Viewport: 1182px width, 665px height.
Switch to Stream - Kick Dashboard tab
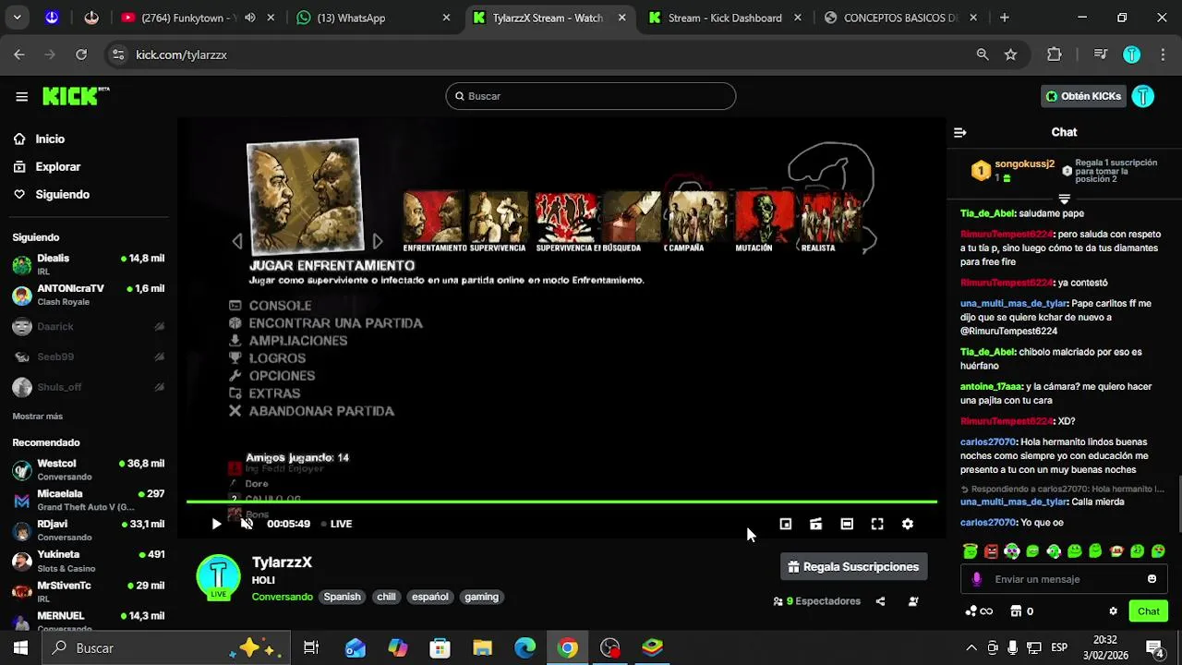(725, 18)
